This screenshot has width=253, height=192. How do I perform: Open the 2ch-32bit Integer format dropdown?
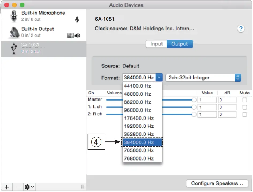[x=203, y=78]
